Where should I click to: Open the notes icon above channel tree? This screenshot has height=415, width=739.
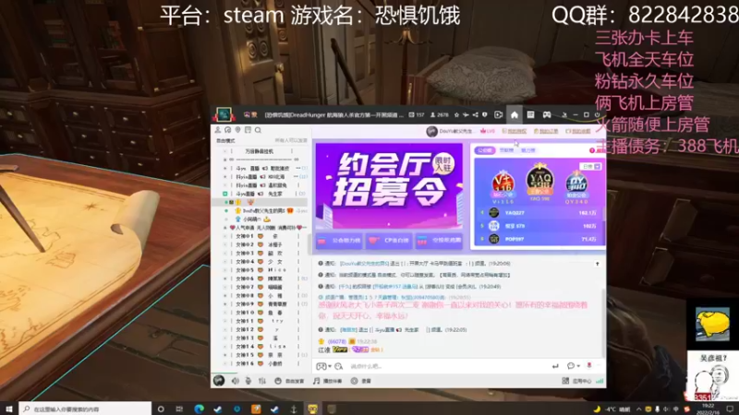(x=248, y=130)
